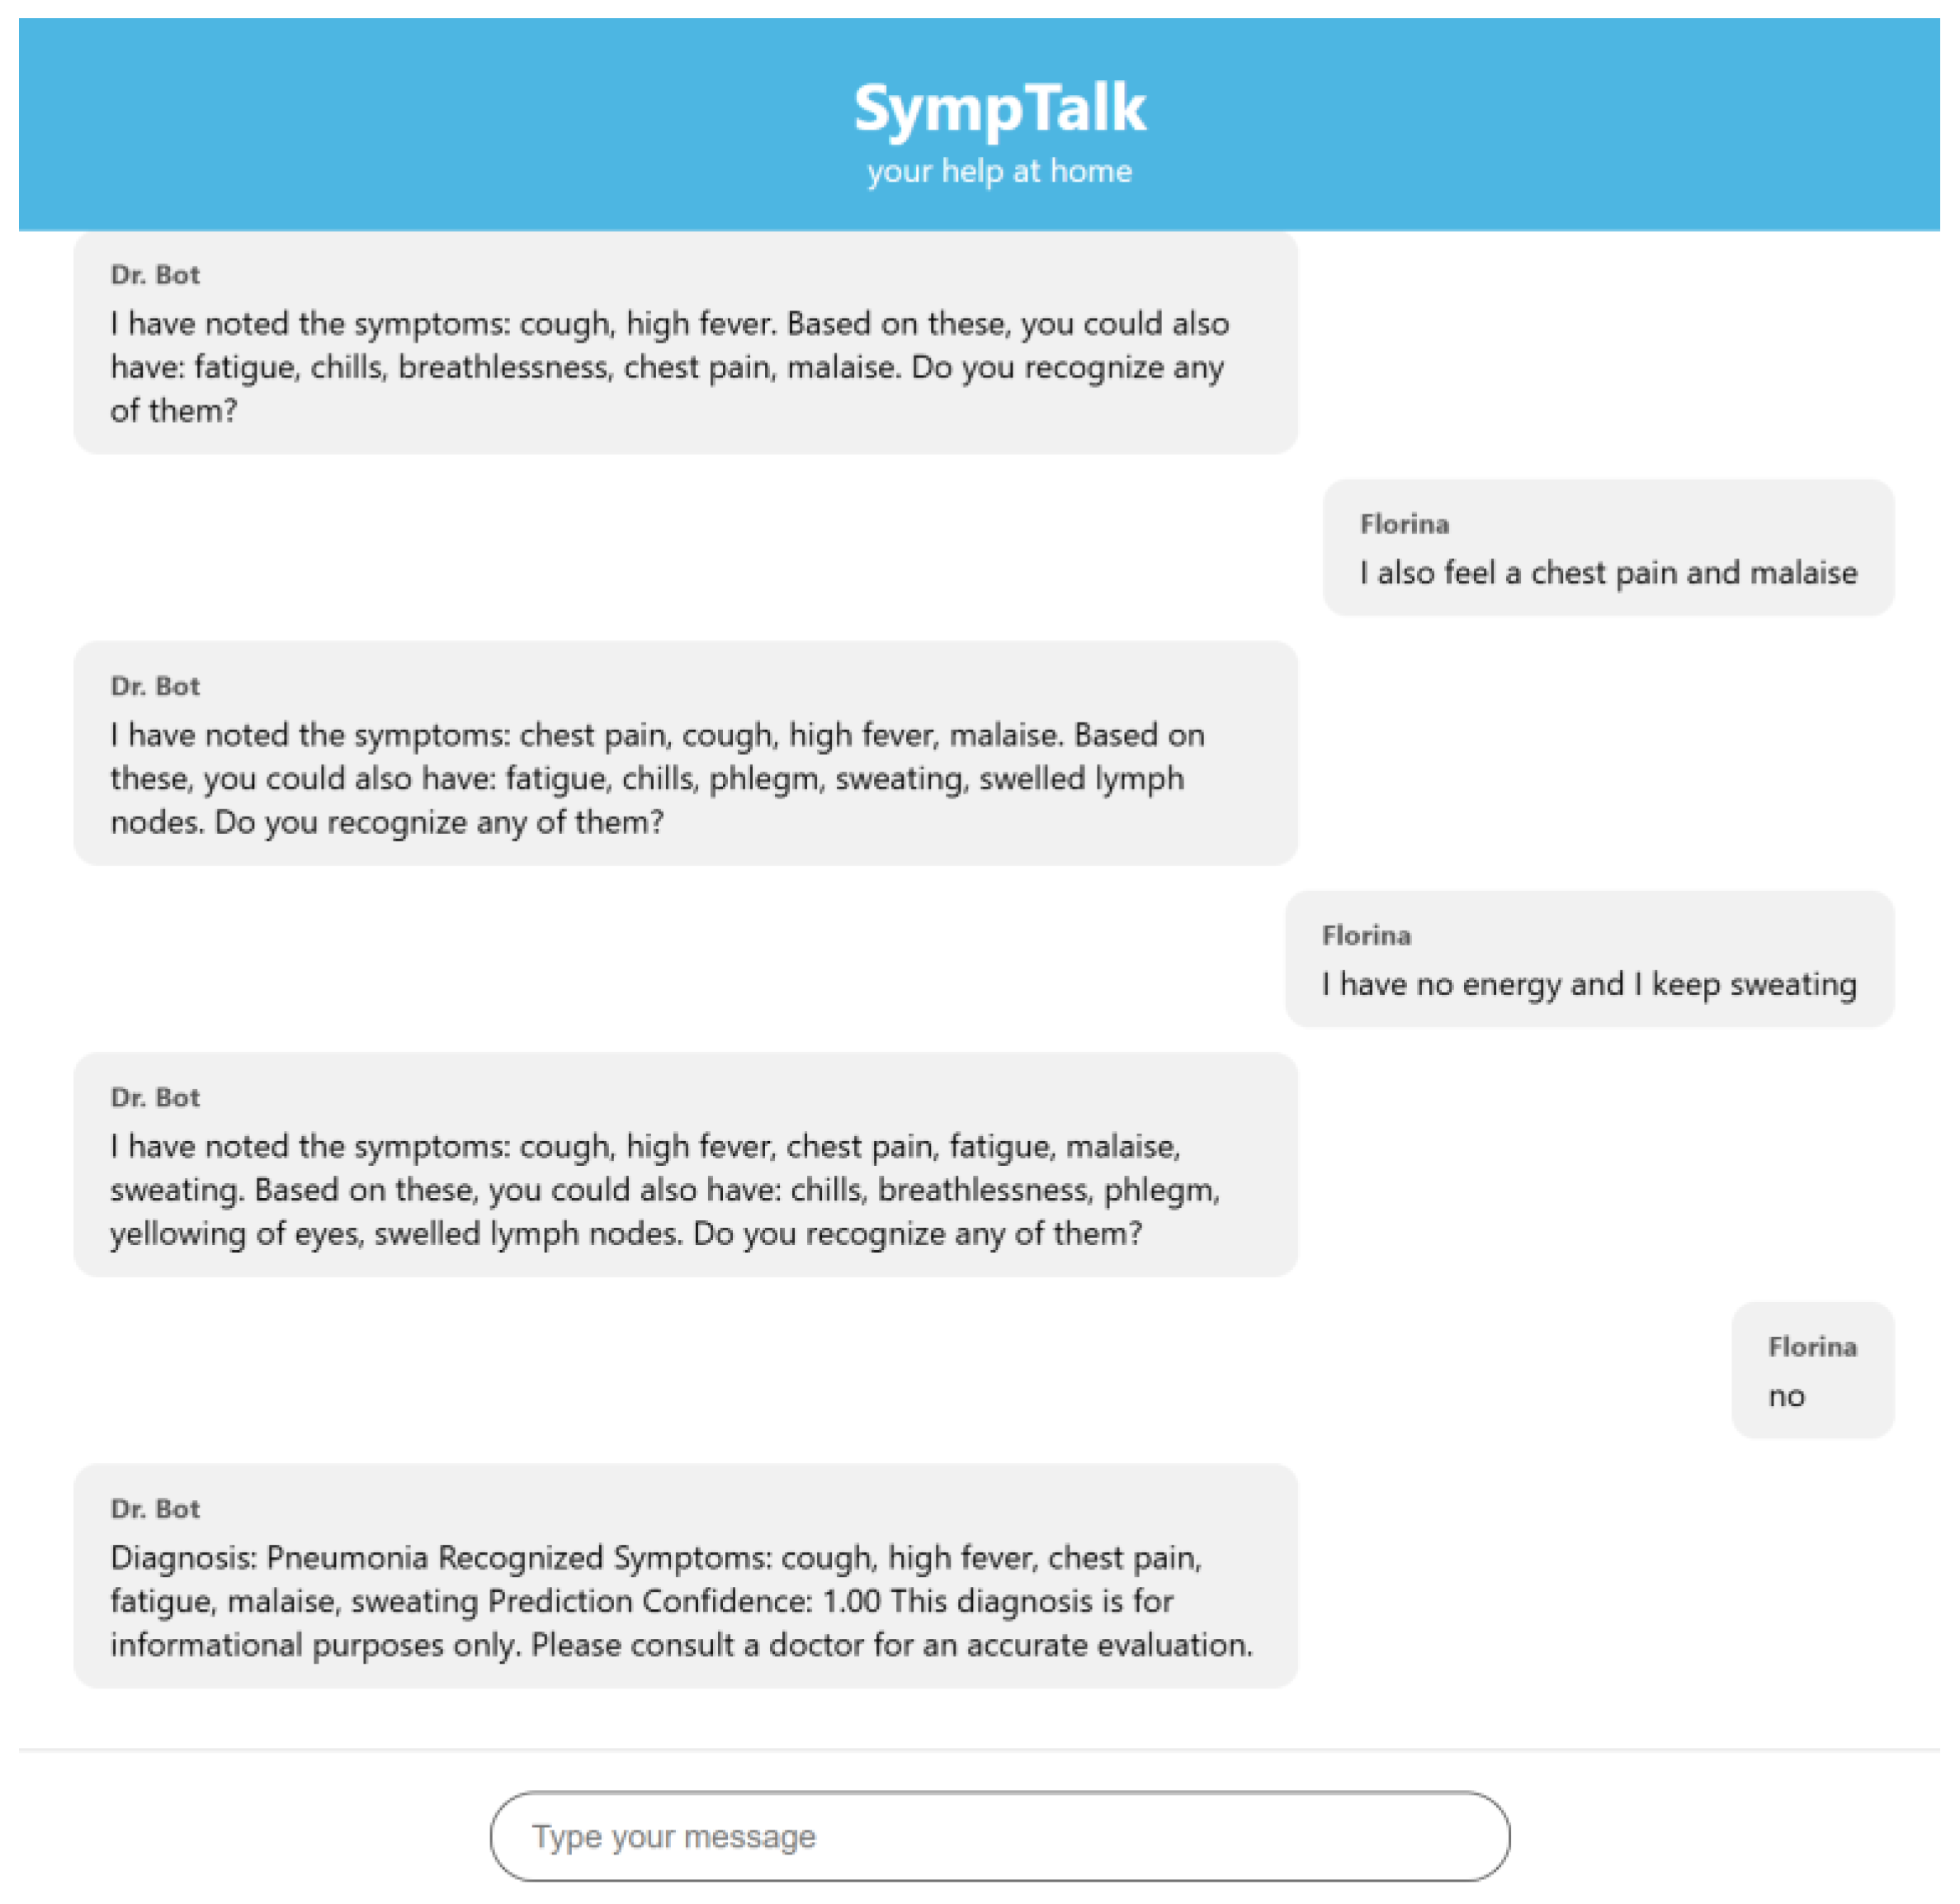Click the Dr. Bot name above the yellowing eyes message
The width and height of the screenshot is (1960, 1904).
click(x=155, y=1097)
